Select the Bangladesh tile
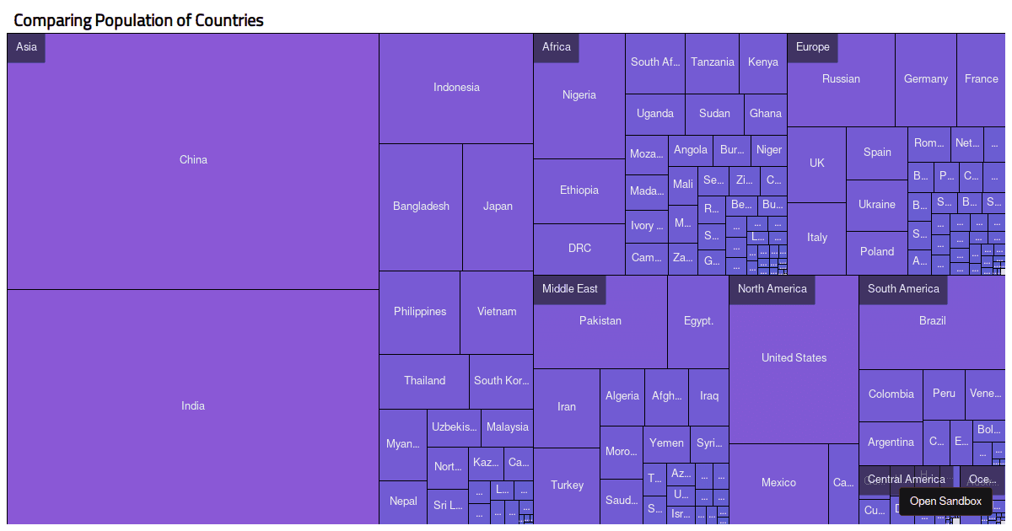This screenshot has height=531, width=1012. click(x=421, y=206)
